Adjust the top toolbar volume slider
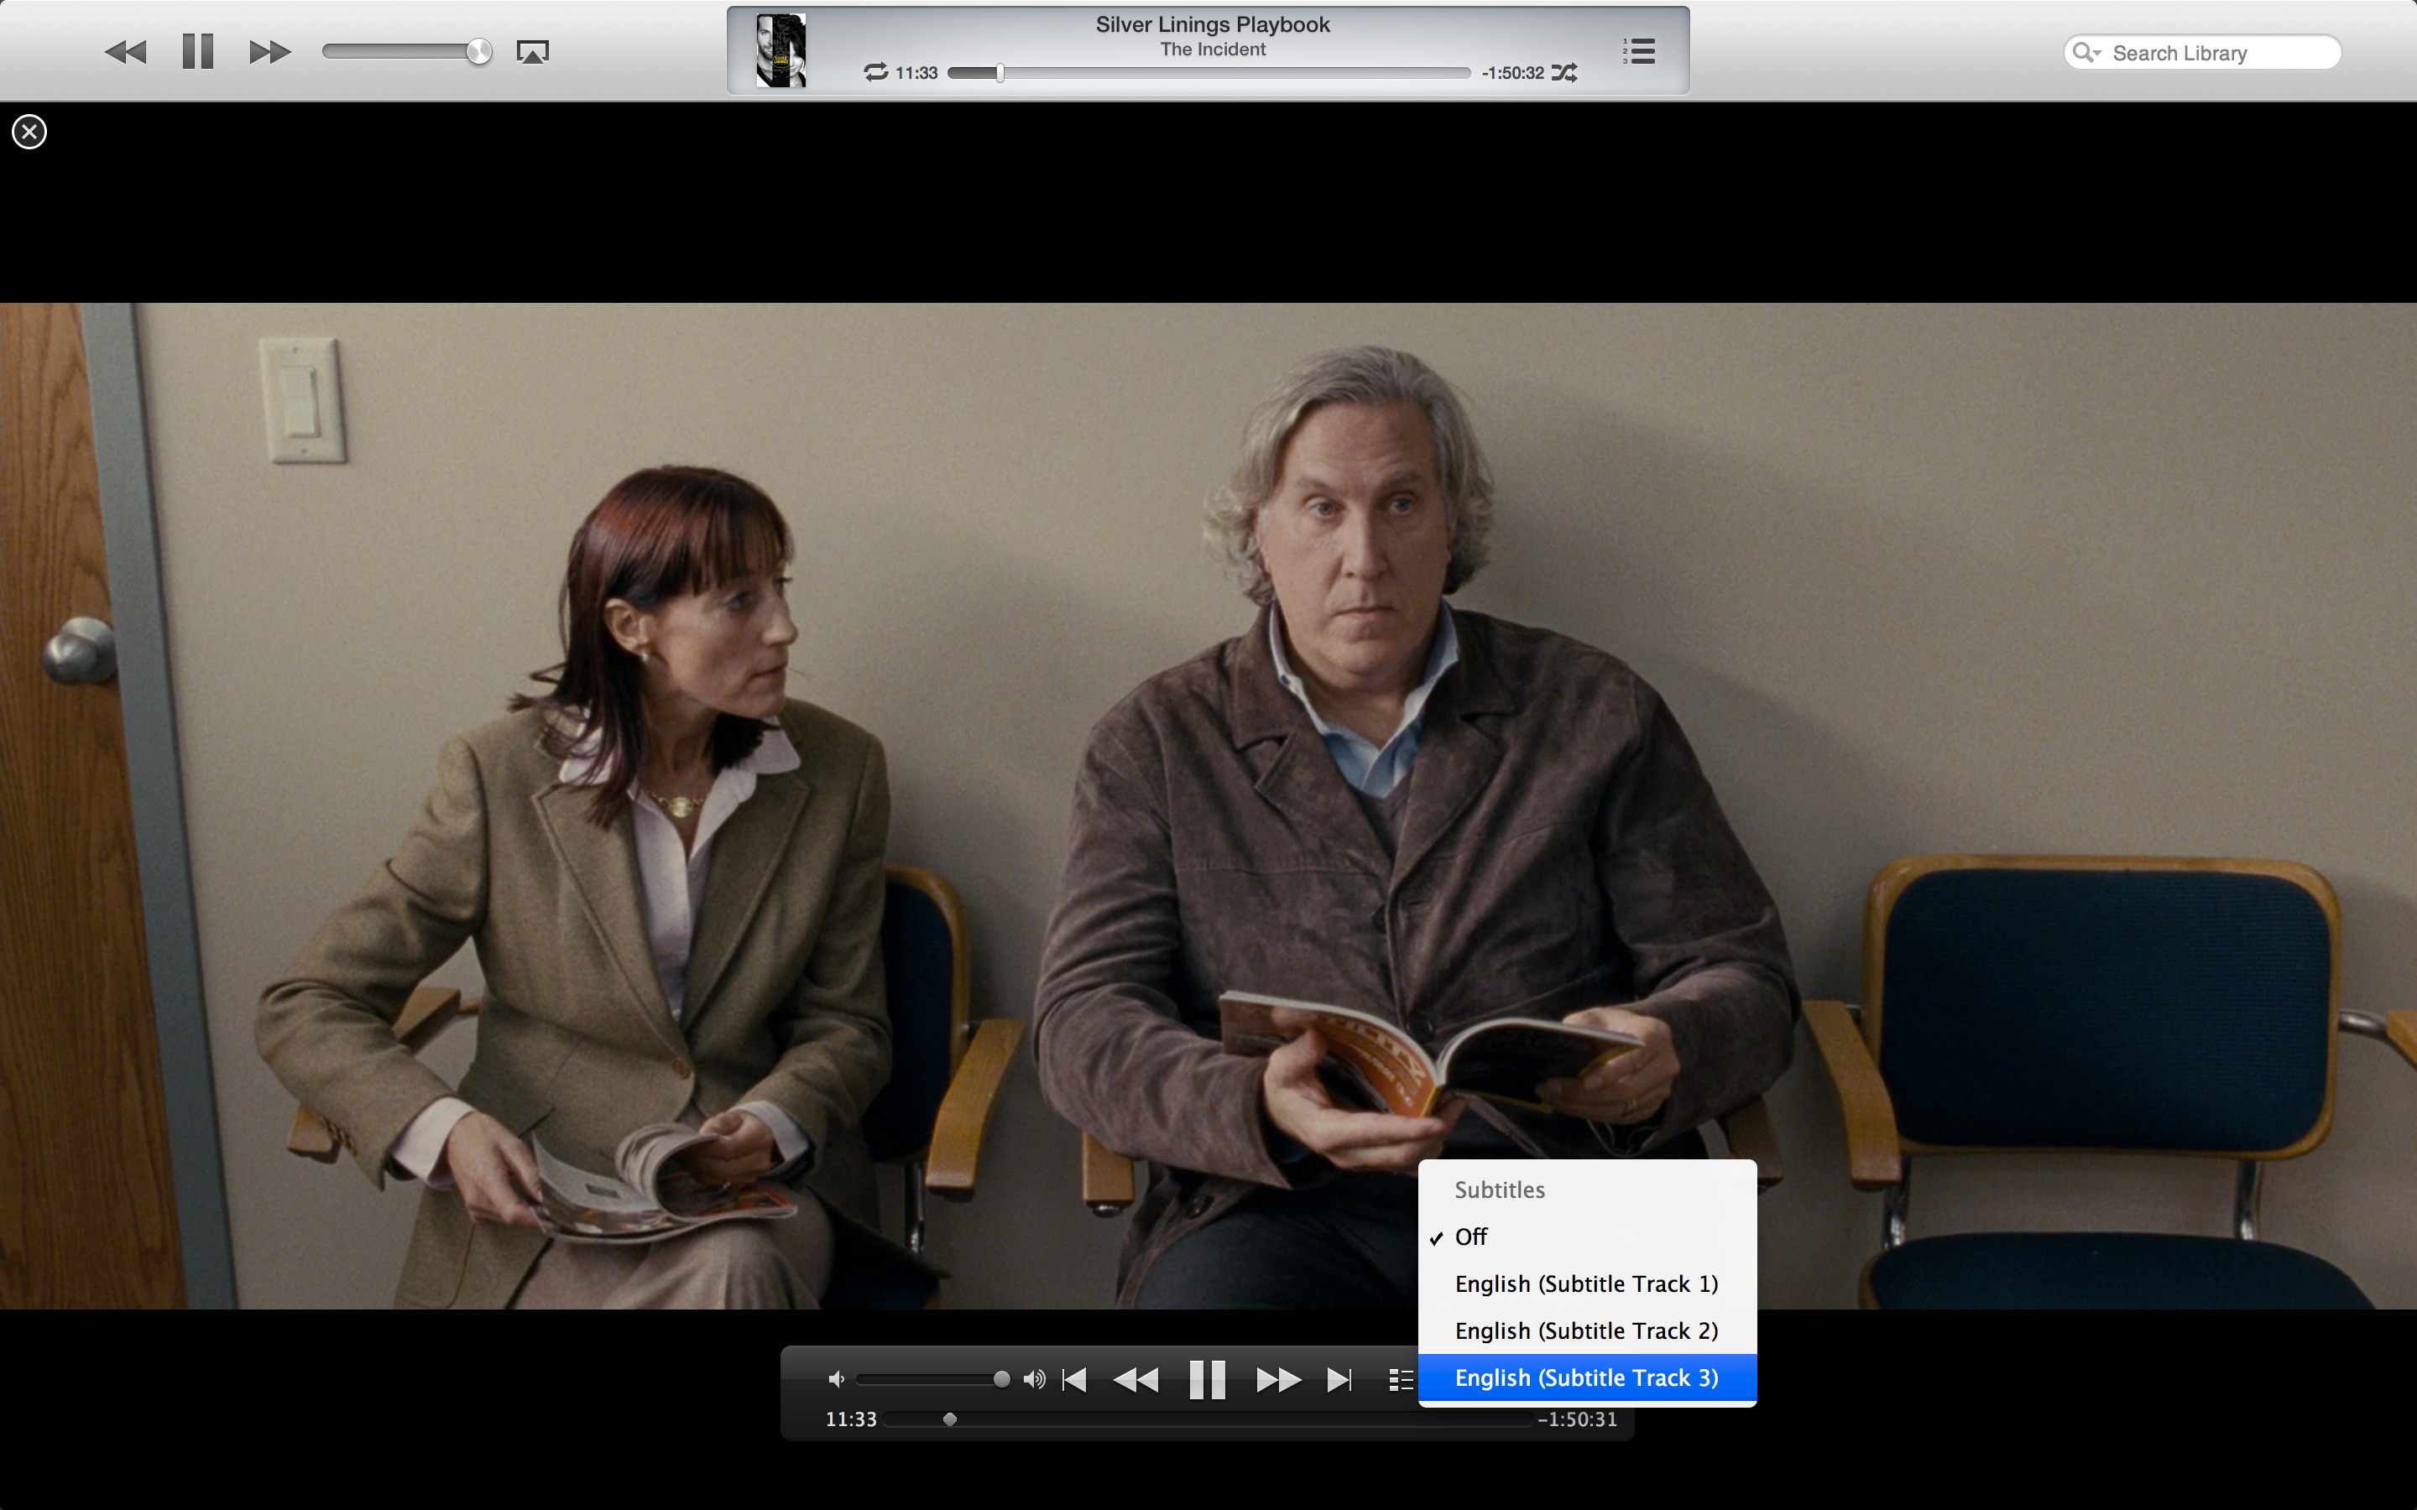This screenshot has width=2417, height=1510. click(408, 51)
